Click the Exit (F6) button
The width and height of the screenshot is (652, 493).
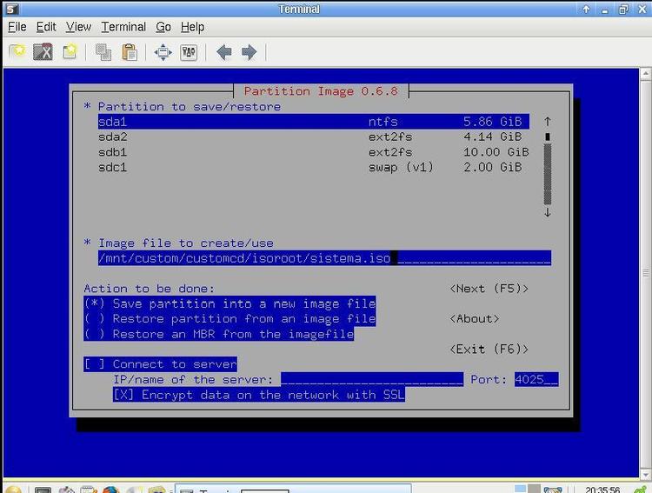point(489,349)
